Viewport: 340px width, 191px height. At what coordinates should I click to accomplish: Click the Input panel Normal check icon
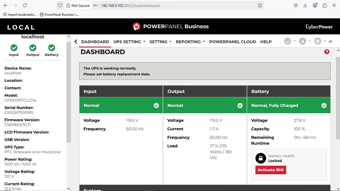click(x=156, y=105)
